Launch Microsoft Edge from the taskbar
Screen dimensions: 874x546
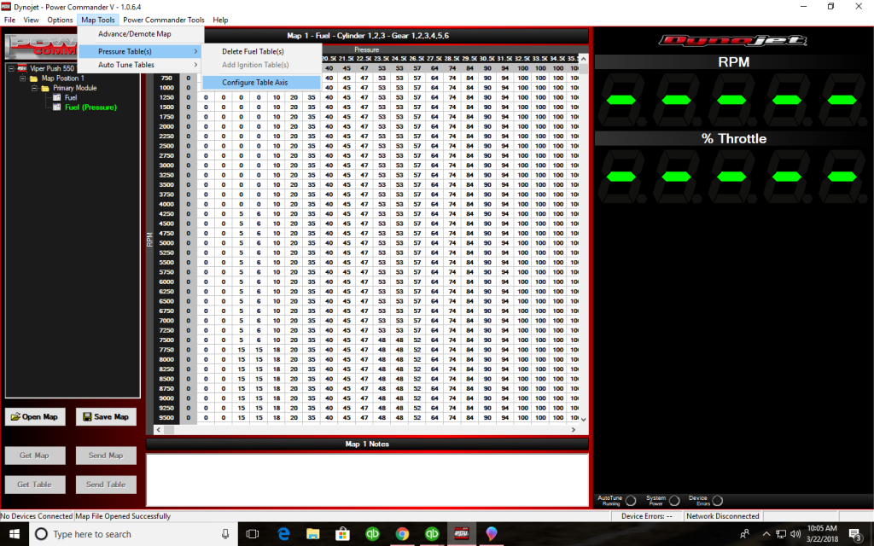283,534
